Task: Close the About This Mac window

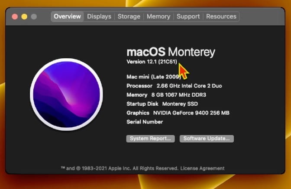Action: [15, 17]
